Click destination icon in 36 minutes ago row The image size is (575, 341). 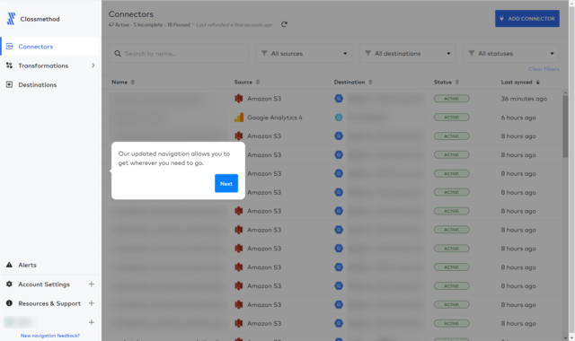pyautogui.click(x=339, y=99)
